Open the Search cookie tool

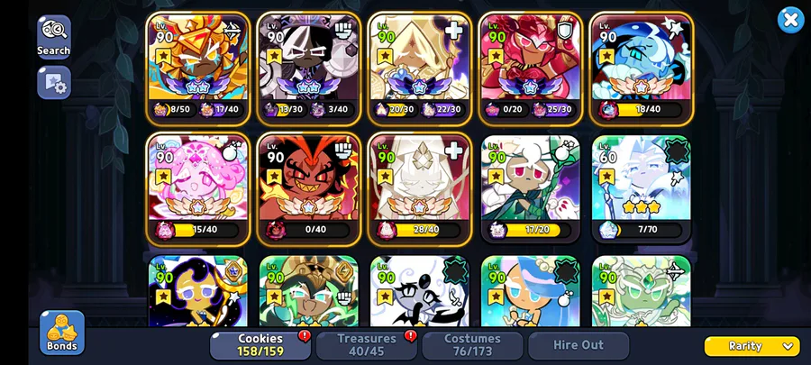54,37
